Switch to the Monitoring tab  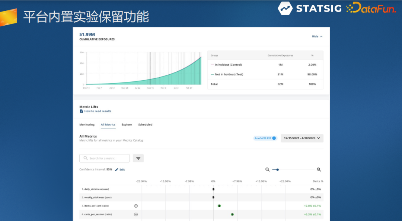(87, 124)
